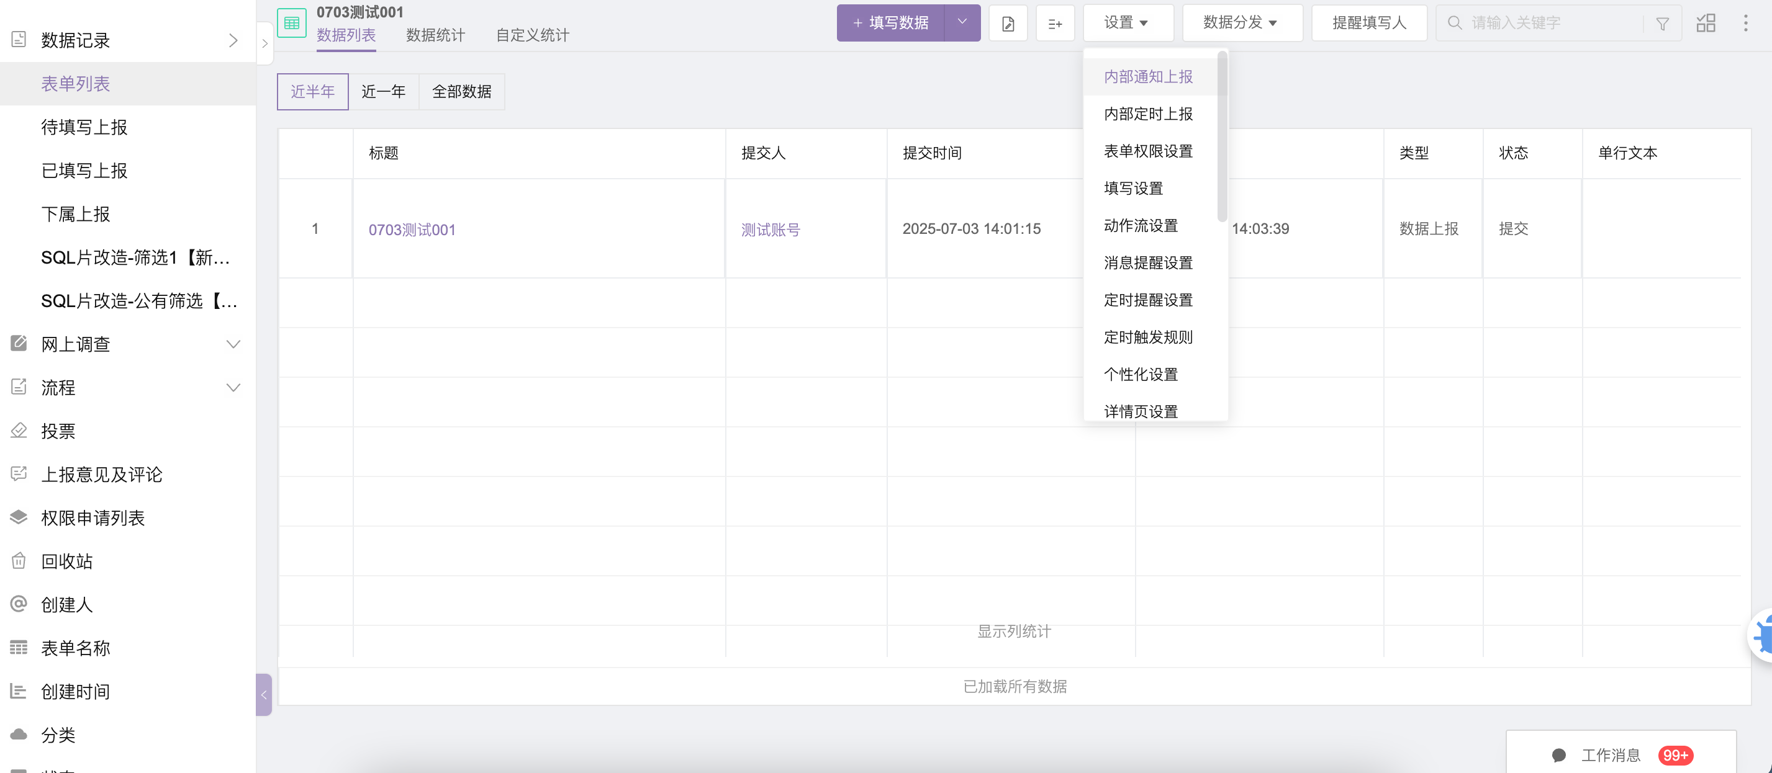
Task: Click the voting eraser-style icon
Action: (x=19, y=430)
